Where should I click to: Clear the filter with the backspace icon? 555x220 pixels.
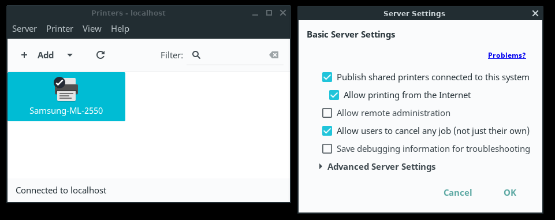(274, 55)
